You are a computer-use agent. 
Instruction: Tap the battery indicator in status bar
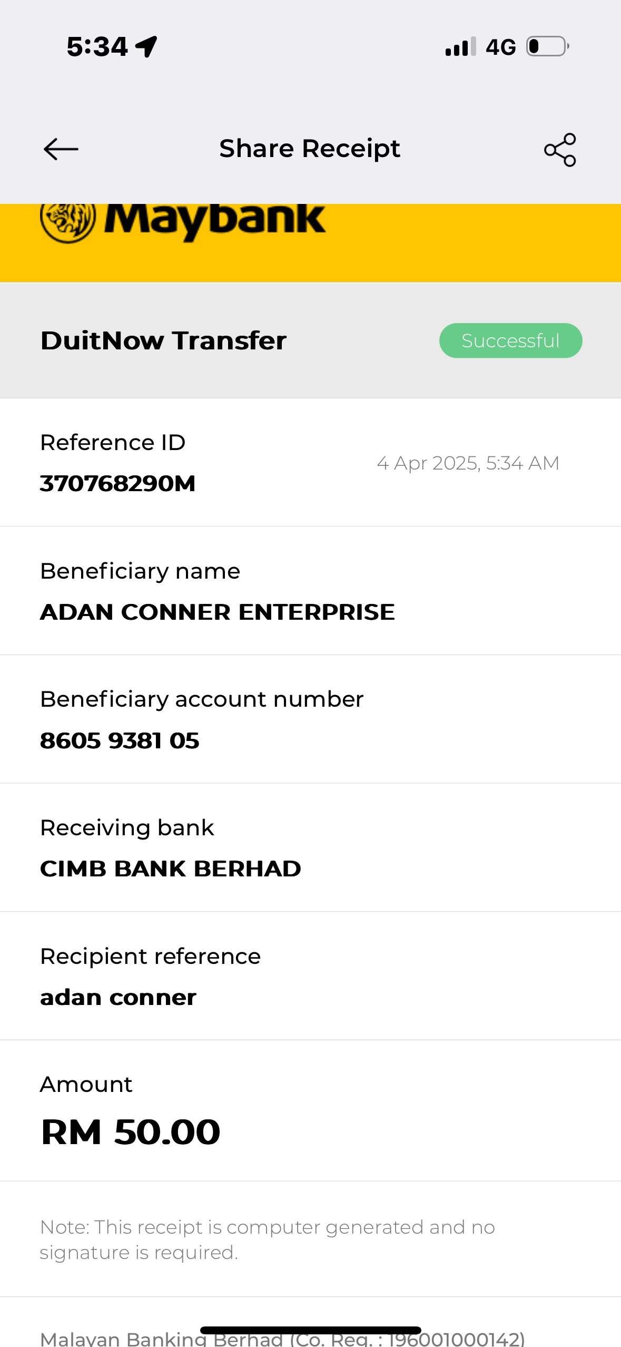click(548, 46)
